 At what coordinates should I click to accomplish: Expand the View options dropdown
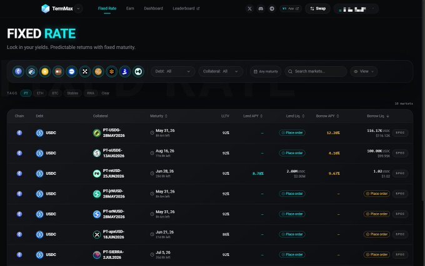tap(364, 71)
